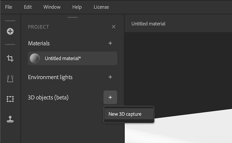The image size is (232, 143).
Task: Add a new material with plus icon
Action: tap(110, 43)
